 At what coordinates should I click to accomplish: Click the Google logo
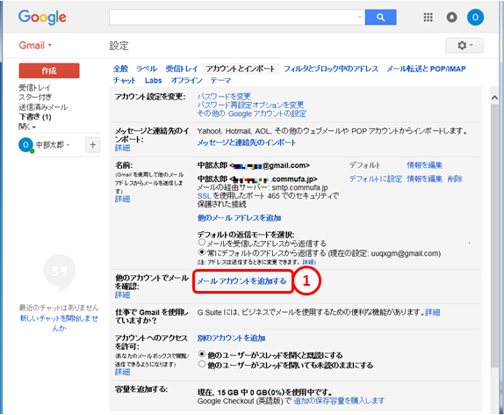pyautogui.click(x=42, y=18)
